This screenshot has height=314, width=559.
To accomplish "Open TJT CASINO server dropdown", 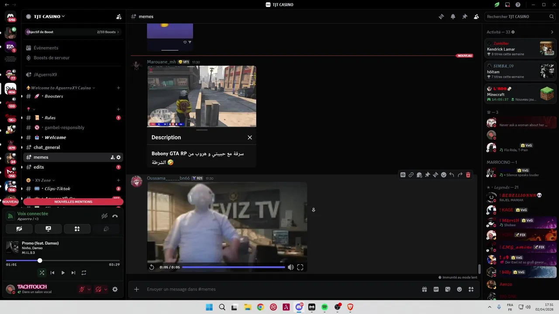I will coord(49,17).
